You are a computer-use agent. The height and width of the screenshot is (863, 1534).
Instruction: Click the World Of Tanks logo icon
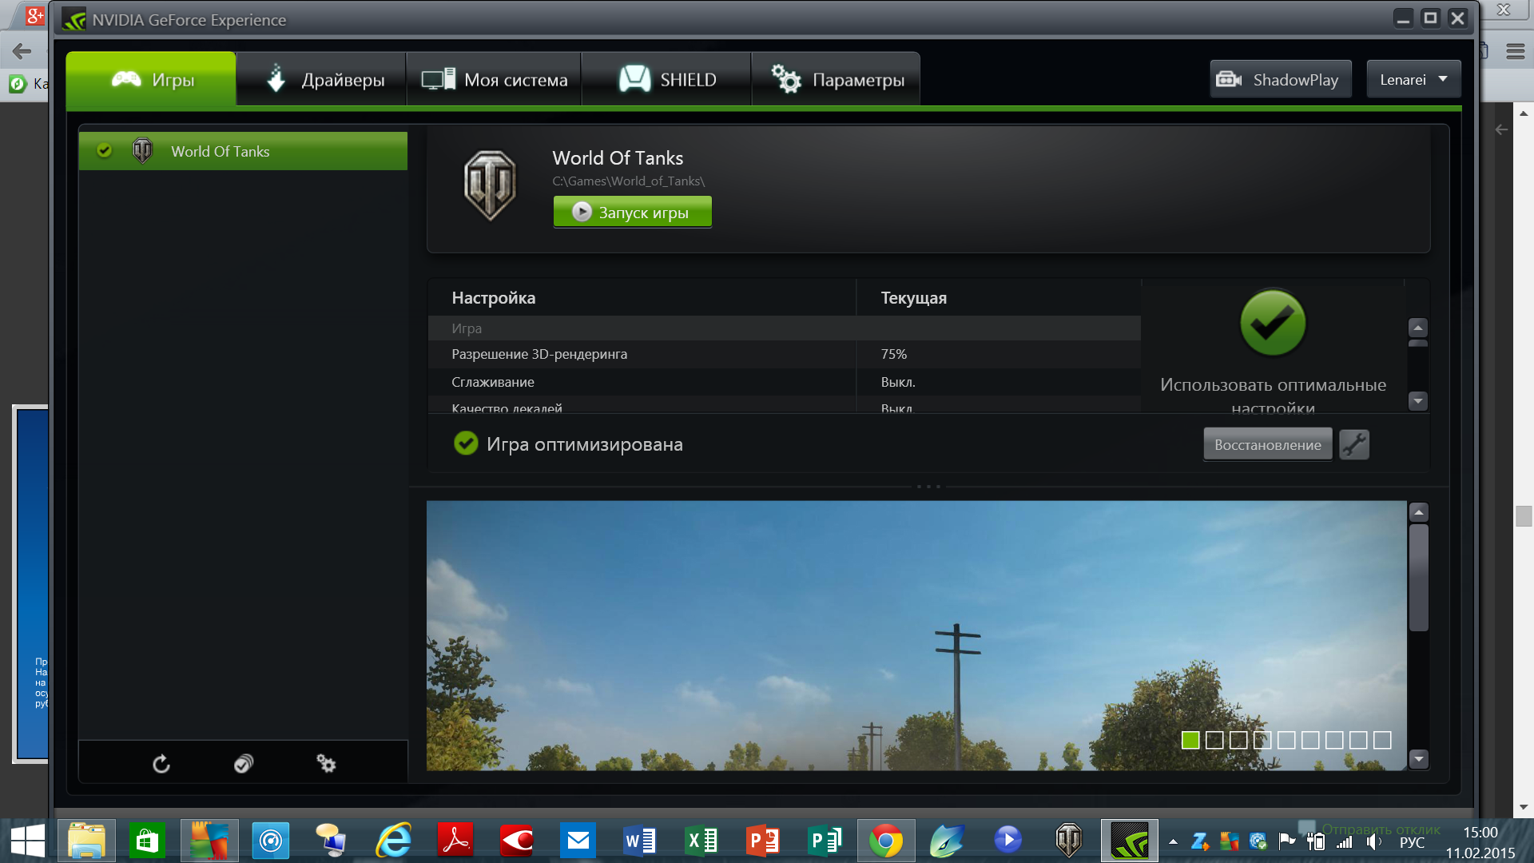pos(490,185)
